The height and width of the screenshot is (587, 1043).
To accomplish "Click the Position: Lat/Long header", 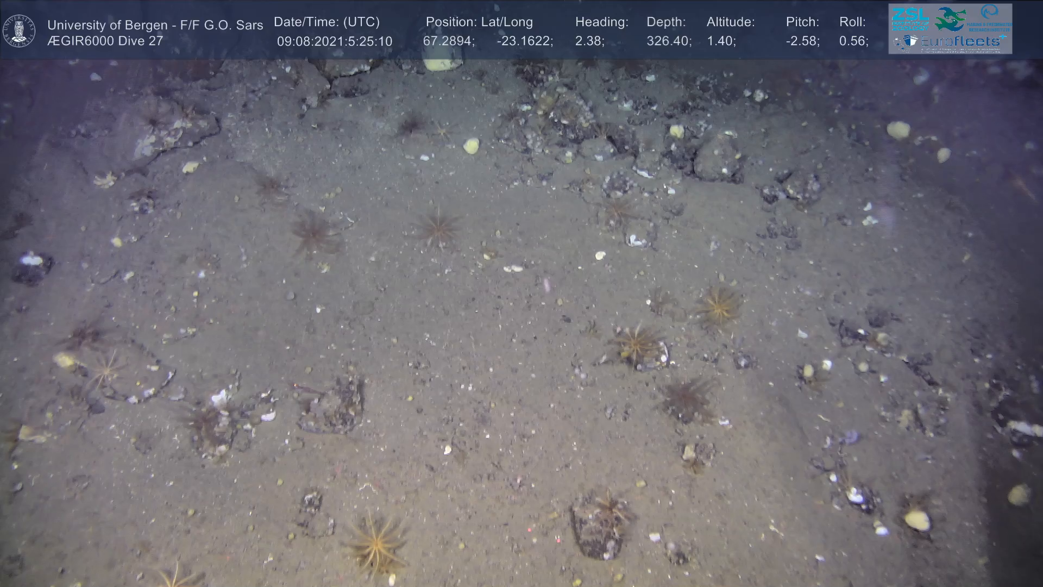I will 479,22.
